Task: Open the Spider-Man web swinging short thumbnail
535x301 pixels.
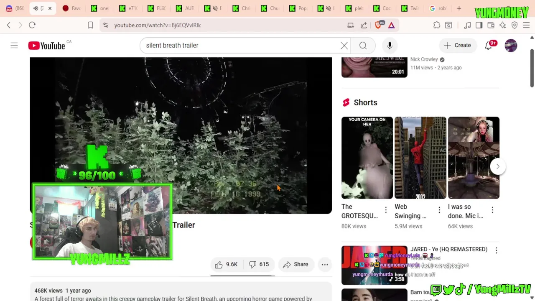Action: pyautogui.click(x=420, y=158)
